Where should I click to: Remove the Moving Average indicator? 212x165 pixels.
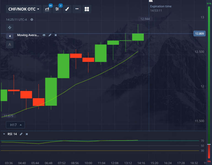point(56,35)
